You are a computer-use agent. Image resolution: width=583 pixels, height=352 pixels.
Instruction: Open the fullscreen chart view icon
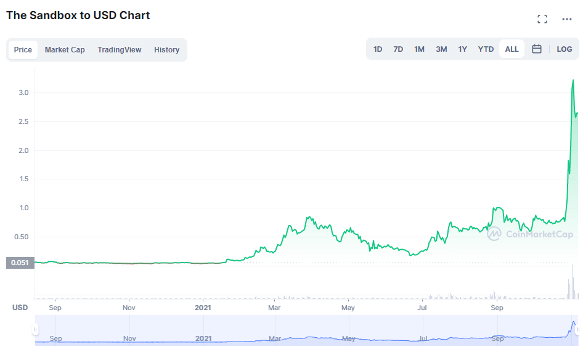542,19
